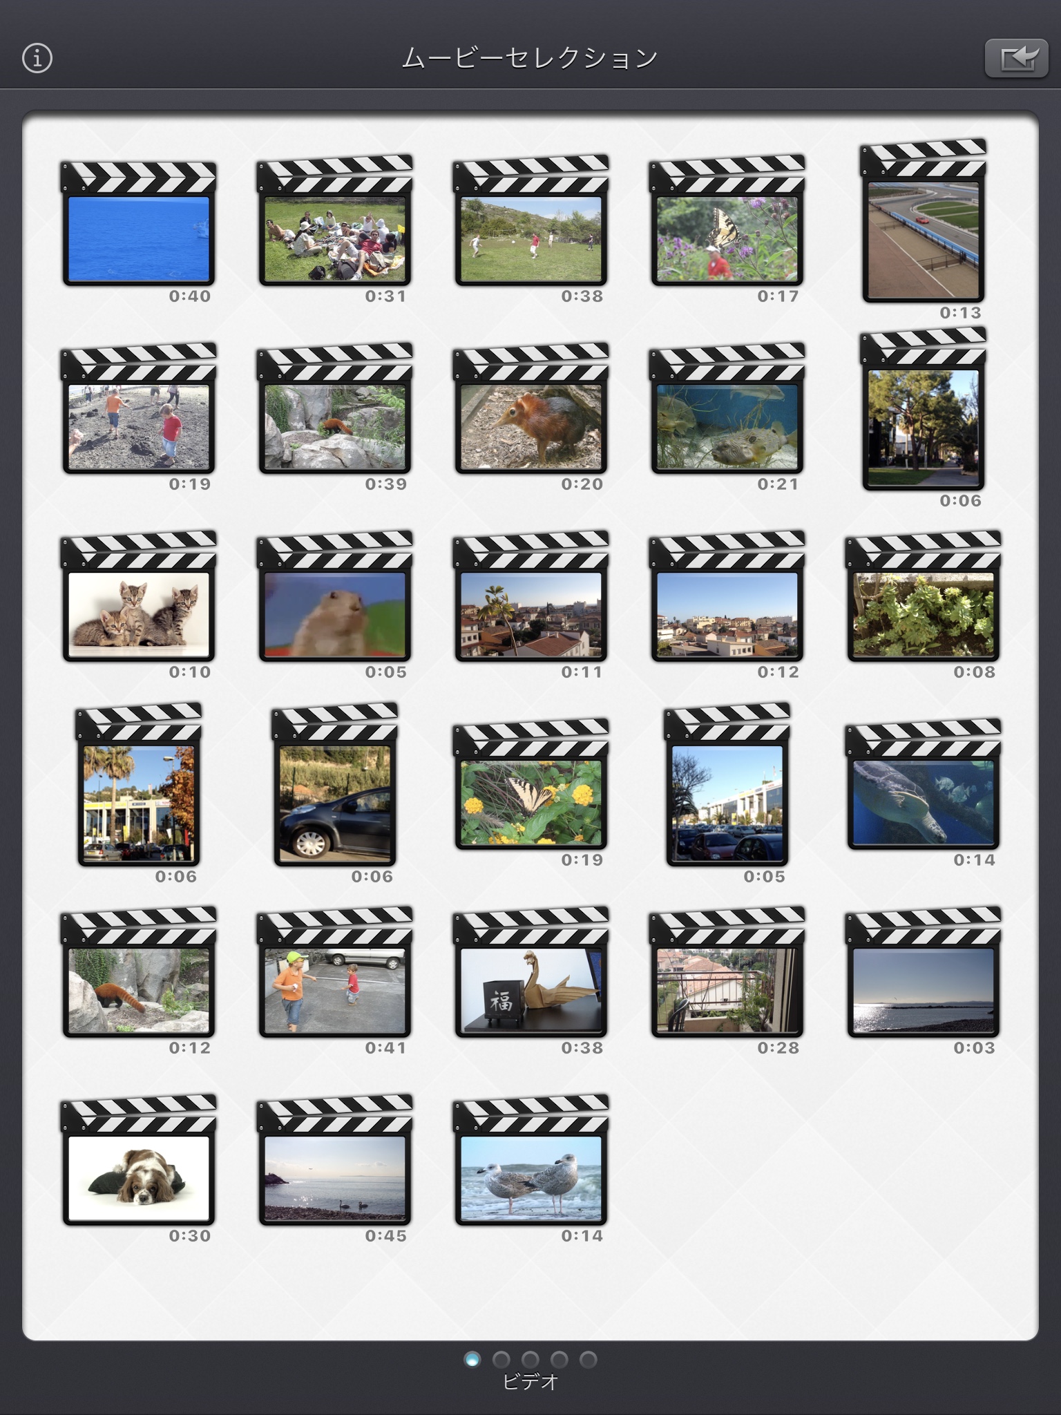
Task: Select the three kittens clip 0:10
Action: click(x=138, y=597)
